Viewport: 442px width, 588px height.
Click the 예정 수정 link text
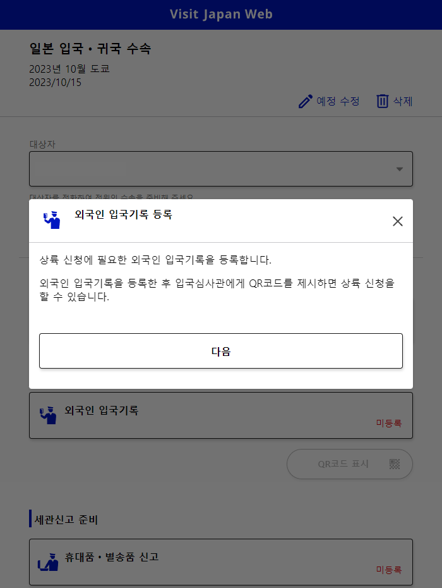[338, 101]
